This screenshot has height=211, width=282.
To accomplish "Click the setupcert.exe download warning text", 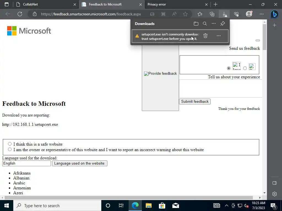I will pos(170,37).
